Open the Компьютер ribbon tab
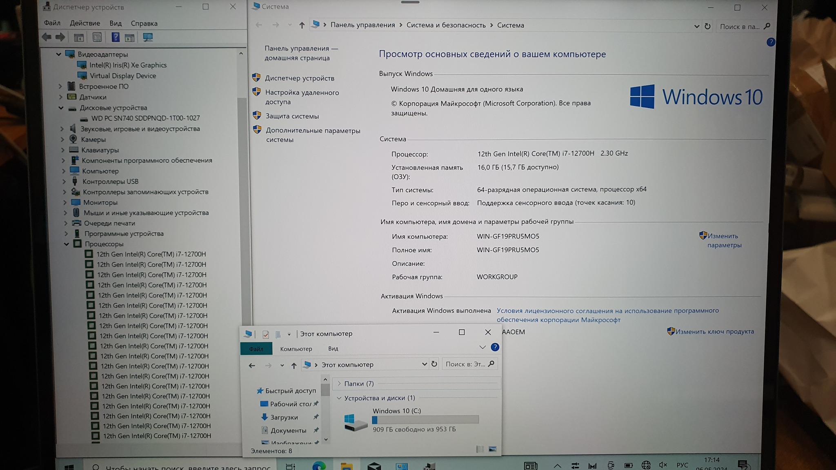This screenshot has height=470, width=836. (x=296, y=349)
